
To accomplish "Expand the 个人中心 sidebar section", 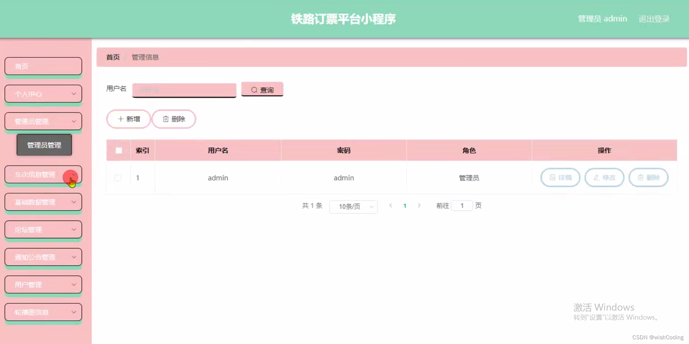I will (43, 94).
